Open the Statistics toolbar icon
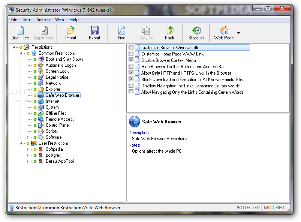 (196, 30)
